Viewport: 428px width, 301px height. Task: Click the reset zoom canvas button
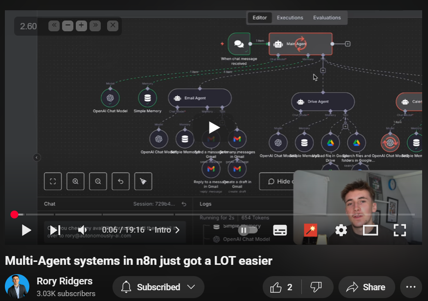(121, 181)
